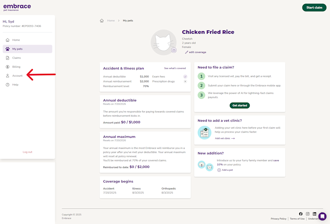The image size is (330, 224).
Task: Open the Instagram icon in footer
Action: pyautogui.click(x=307, y=214)
